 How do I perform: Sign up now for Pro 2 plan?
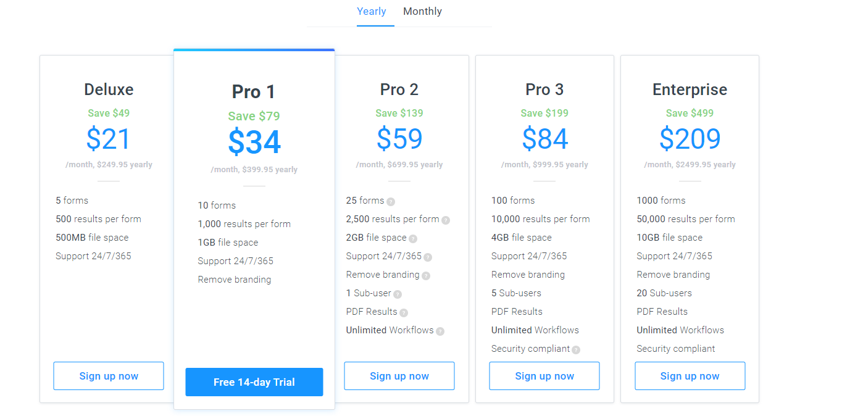[399, 376]
